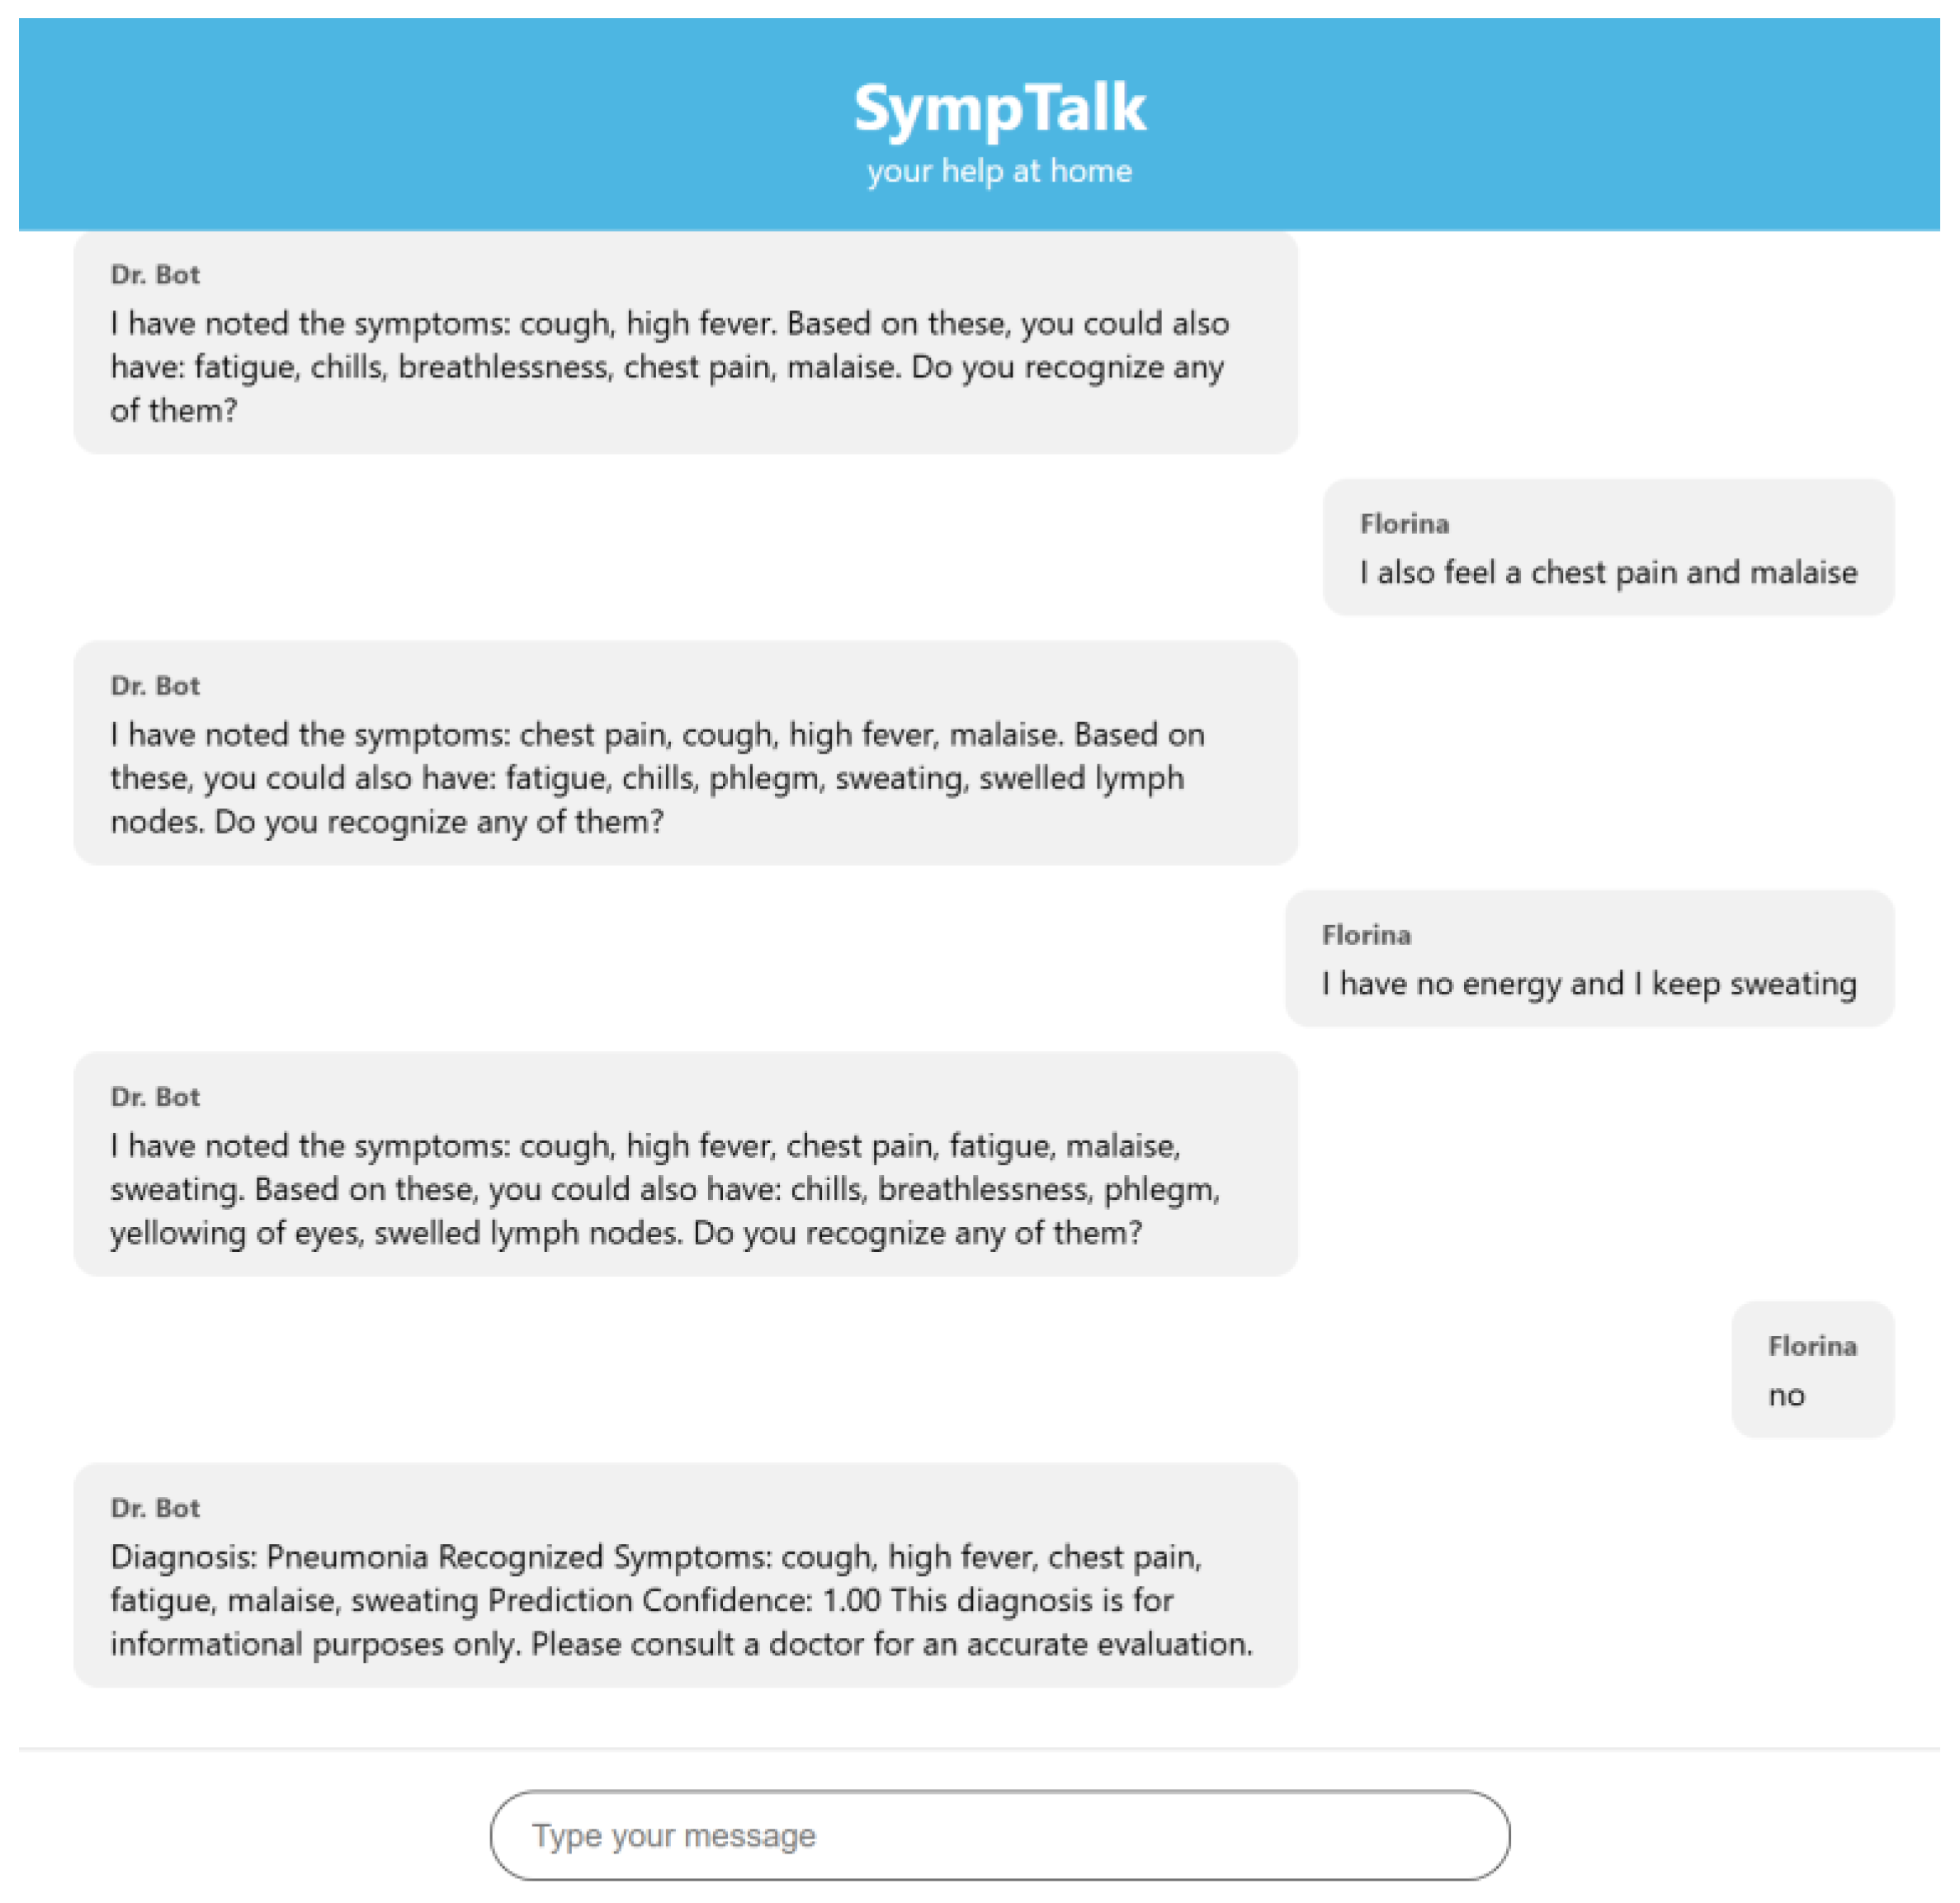Screen dimensions: 1960x1903
Task: Focus the "Type your message" input field
Action: click(x=999, y=1835)
